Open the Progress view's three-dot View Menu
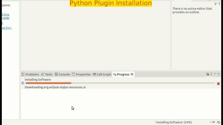This screenshot has height=125, width=223. coord(212,74)
